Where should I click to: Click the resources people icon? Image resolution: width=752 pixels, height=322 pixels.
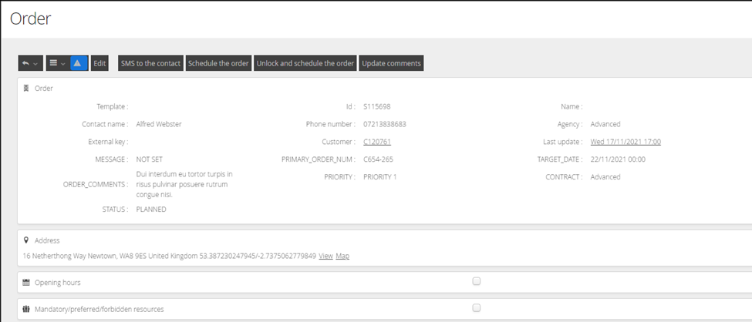27,309
